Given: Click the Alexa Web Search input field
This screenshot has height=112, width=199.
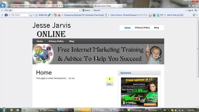Looking at the screenshot, I should (19, 15).
